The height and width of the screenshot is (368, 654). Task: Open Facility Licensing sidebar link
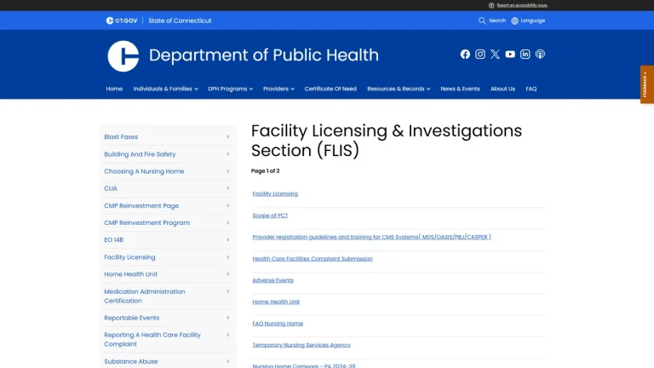point(129,257)
